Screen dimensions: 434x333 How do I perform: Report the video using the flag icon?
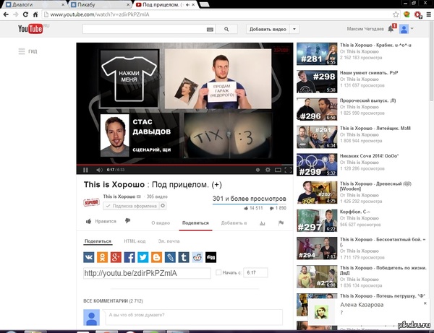pyautogui.click(x=280, y=224)
